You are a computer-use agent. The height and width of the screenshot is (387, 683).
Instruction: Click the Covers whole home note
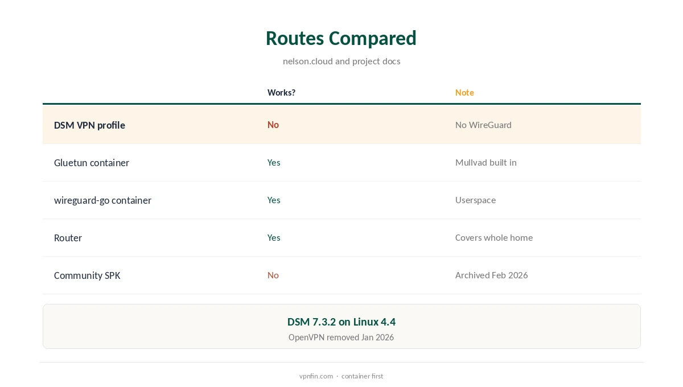click(x=494, y=237)
